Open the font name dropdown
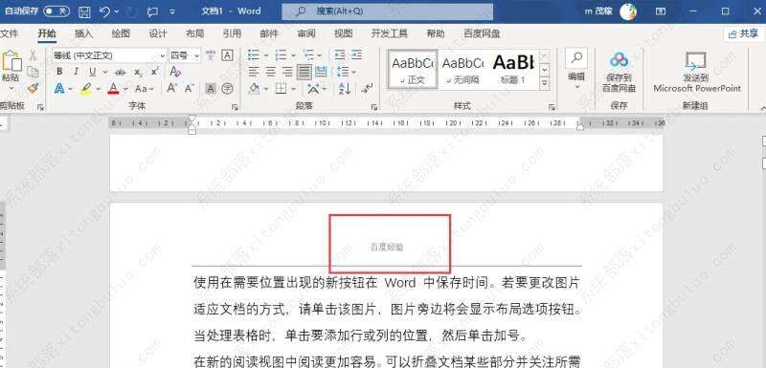 [x=162, y=55]
